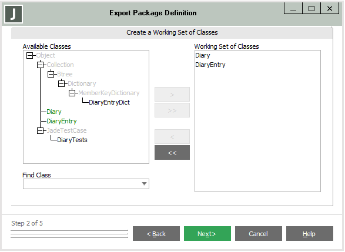Collapse the Collection tree node

click(41, 65)
